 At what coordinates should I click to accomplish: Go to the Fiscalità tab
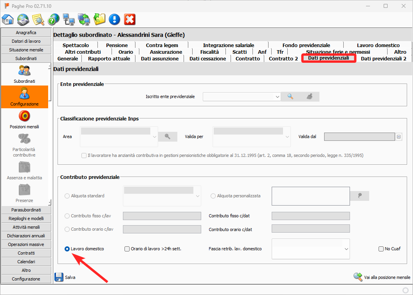(209, 52)
